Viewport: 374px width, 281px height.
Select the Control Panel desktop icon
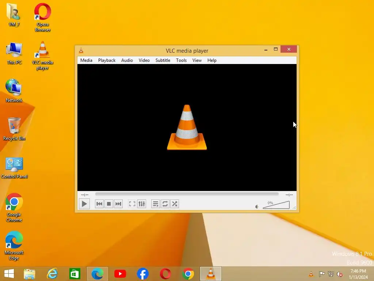click(x=14, y=167)
